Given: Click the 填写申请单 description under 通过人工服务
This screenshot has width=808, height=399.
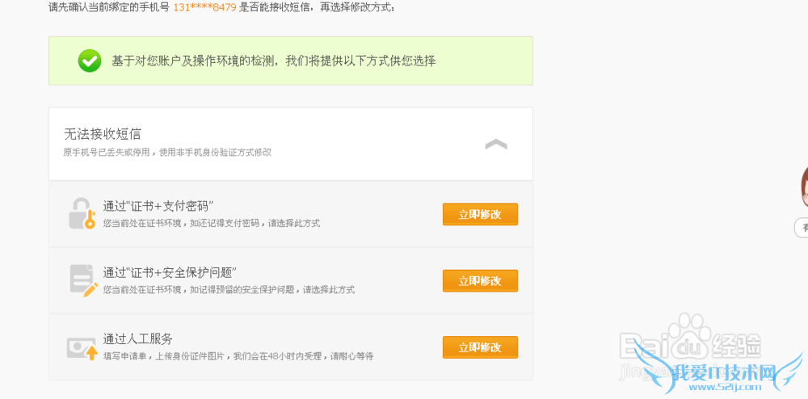Looking at the screenshot, I should point(238,356).
